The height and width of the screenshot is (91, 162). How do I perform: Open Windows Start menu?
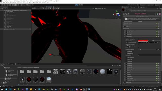tap(2, 89)
